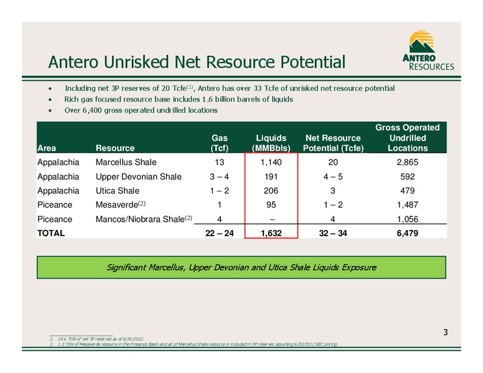This screenshot has width=483, height=373.
Task: Select the slide title 'Antero Unrisked Net Resource Potential'
Action: [x=197, y=62]
